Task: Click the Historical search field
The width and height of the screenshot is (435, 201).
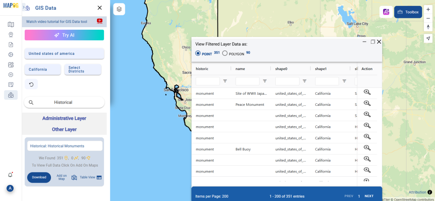Action: point(64,102)
